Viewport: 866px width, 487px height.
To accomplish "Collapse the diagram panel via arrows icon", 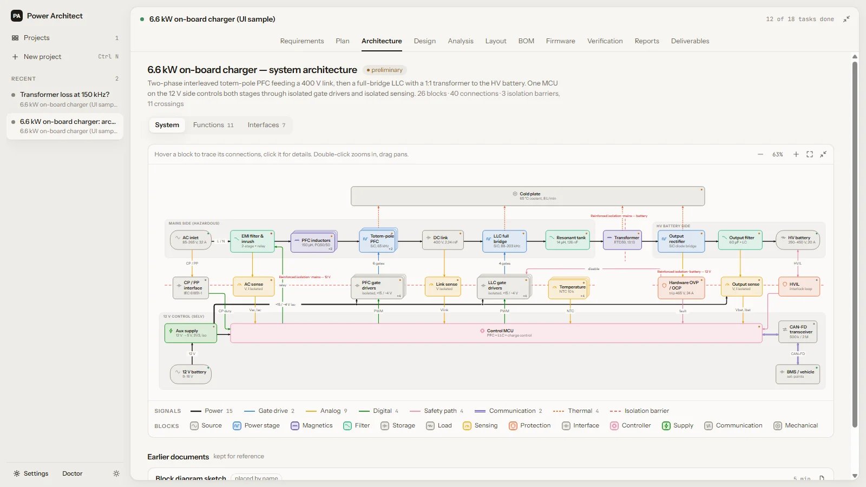I will pos(823,154).
